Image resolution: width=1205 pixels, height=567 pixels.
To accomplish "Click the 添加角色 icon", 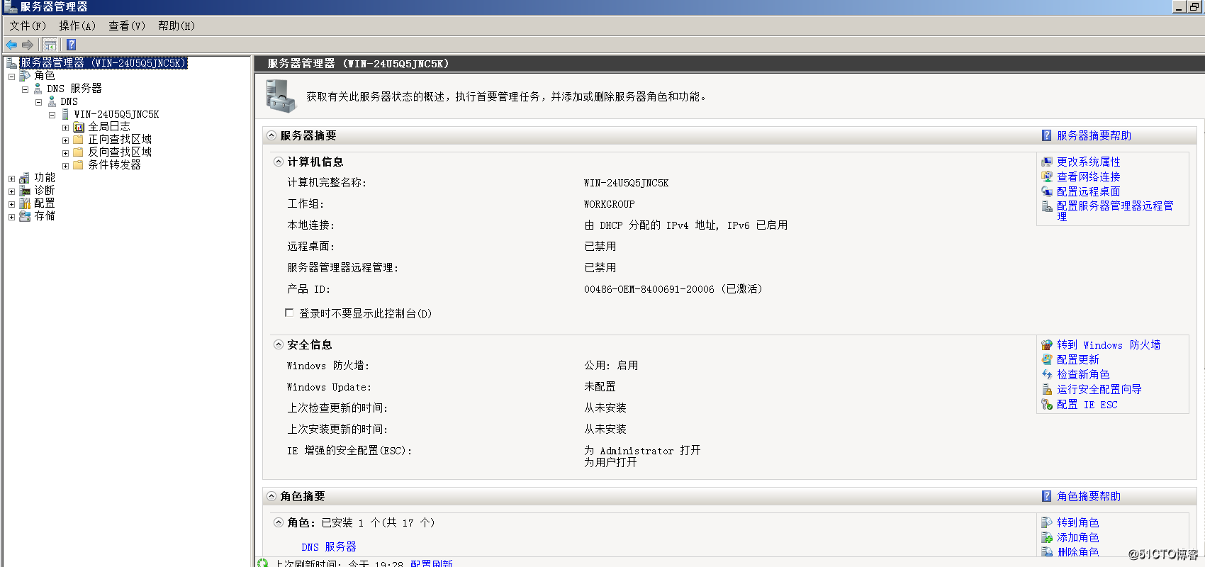I will 1047,537.
